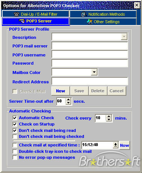Image resolution: width=142 pixels, height=173 pixels.
Task: Click the Notification Methods tab icon
Action: (84, 14)
